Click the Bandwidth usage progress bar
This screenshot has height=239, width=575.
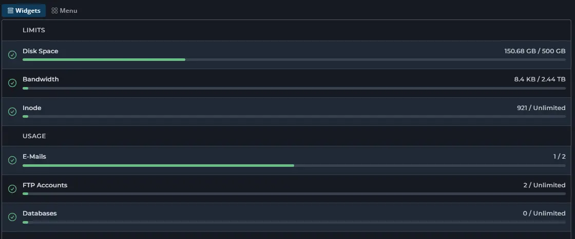coord(294,88)
